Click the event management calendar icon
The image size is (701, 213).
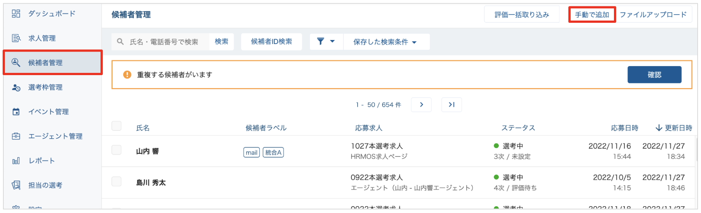point(16,112)
